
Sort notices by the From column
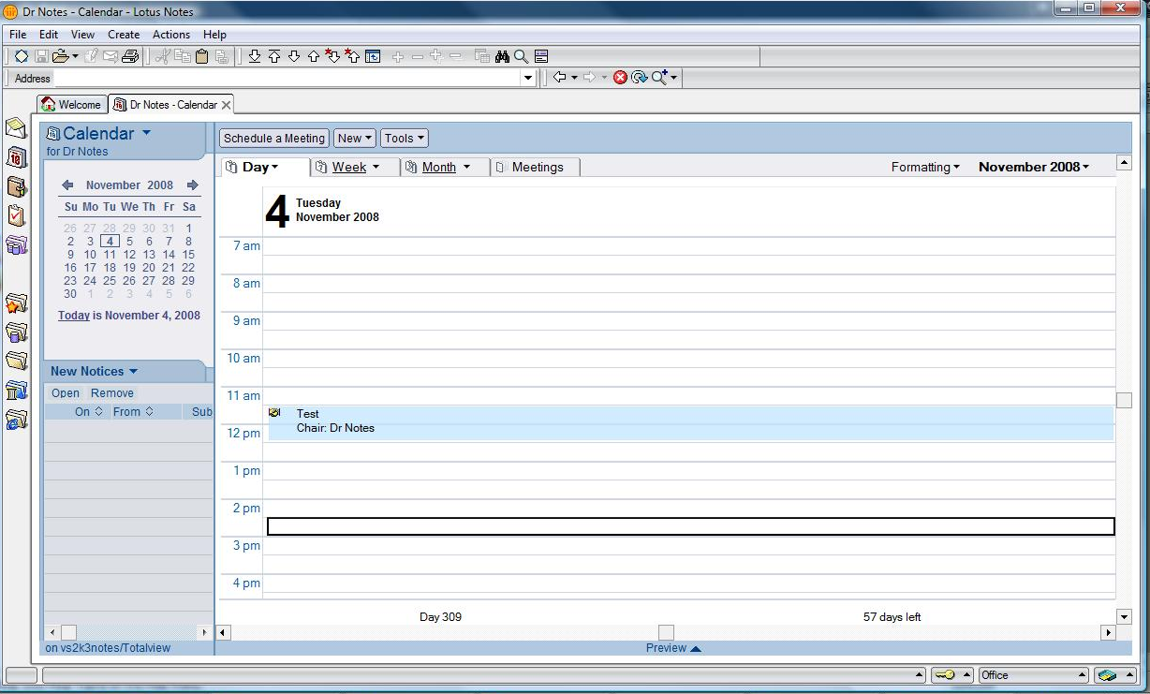(133, 412)
